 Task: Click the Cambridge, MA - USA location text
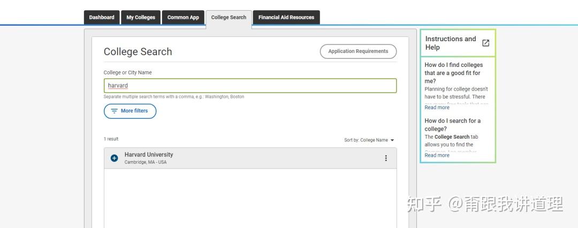coord(146,162)
